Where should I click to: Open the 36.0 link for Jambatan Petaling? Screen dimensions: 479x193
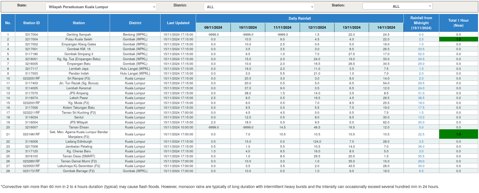coord(421,147)
